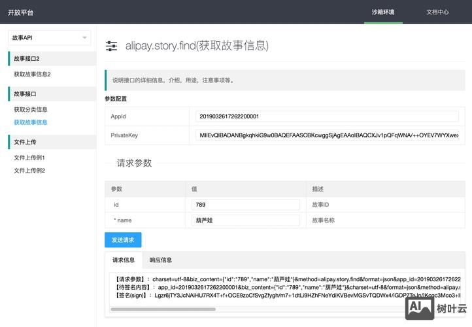Screen dimensions: 472x327
Task: Click the * name parameter label
Action: coord(122,220)
